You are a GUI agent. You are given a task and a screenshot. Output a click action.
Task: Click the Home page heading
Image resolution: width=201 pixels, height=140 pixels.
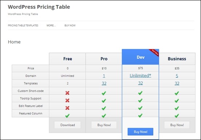pyautogui.click(x=14, y=42)
